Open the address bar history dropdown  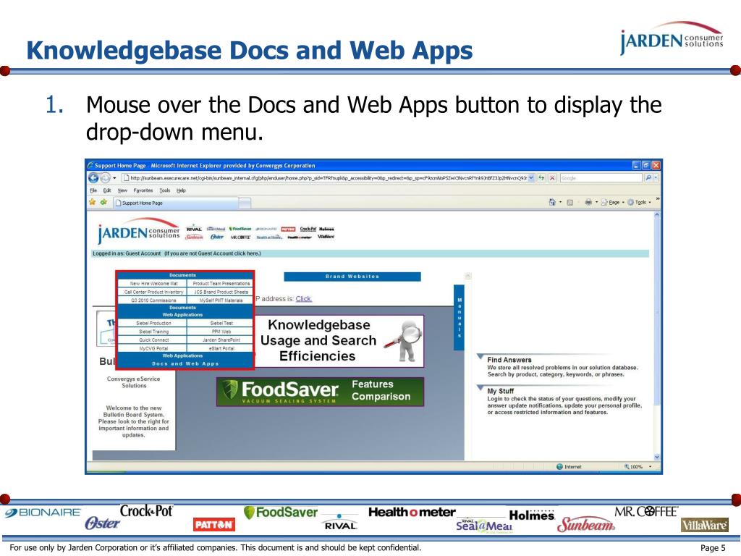click(x=531, y=178)
